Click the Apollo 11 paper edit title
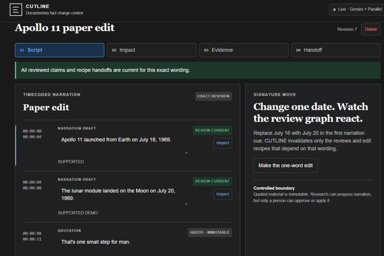Viewport: 384px width, 256px height. click(65, 28)
